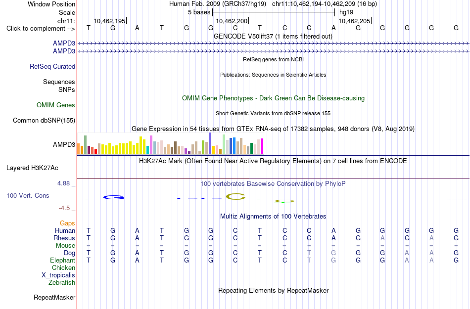
Task: Click 'Short Genetic Variants from dbSNP' title
Action: [273, 114]
